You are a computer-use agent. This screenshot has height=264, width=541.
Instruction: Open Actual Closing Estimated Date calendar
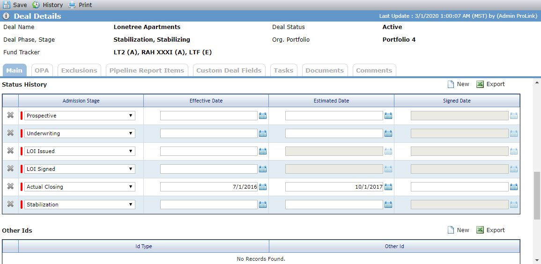[388, 187]
